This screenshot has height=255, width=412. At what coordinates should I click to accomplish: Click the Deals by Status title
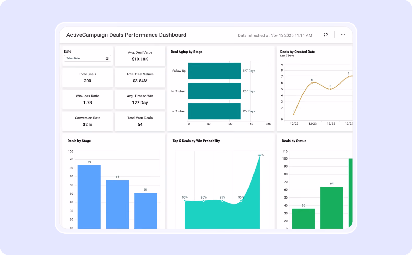click(x=294, y=141)
